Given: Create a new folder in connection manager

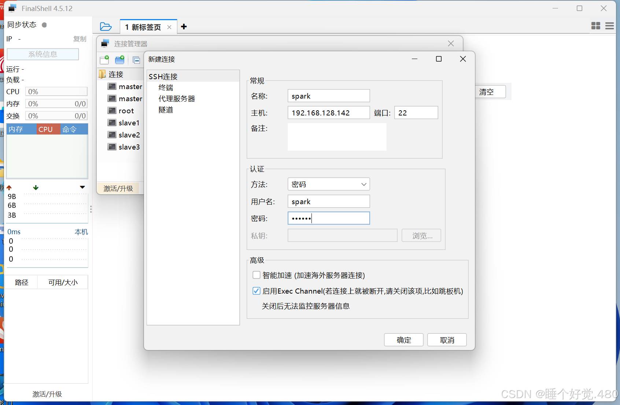Looking at the screenshot, I should (x=119, y=60).
